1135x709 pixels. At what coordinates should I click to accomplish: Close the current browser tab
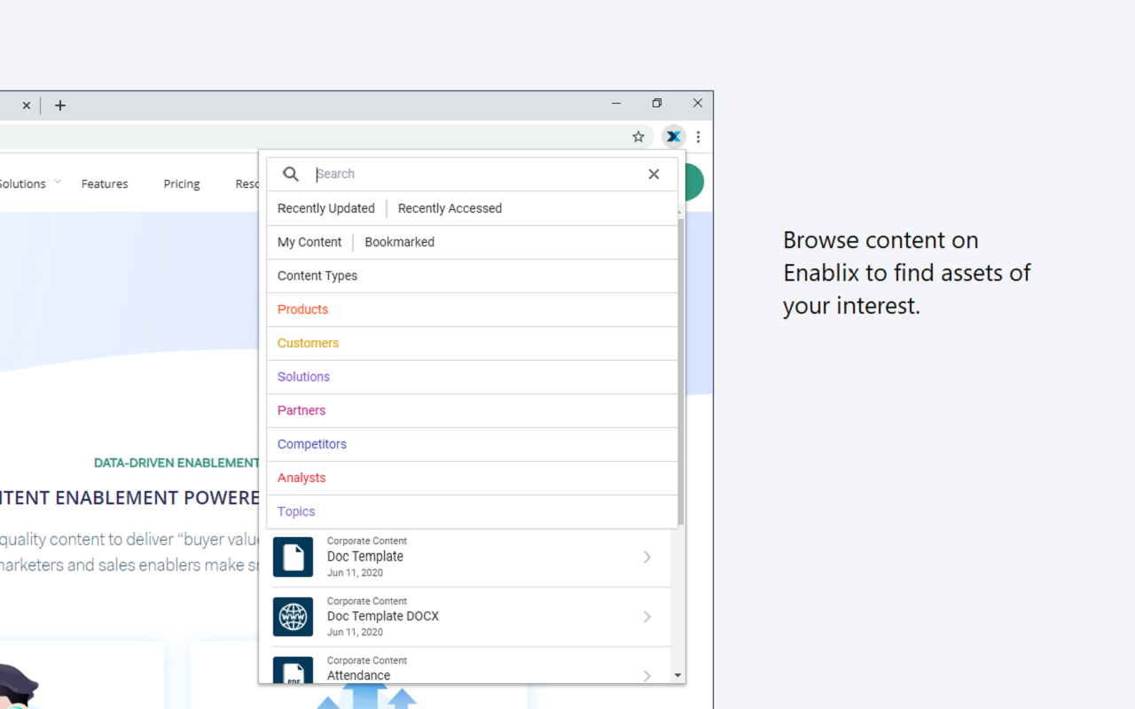point(27,105)
